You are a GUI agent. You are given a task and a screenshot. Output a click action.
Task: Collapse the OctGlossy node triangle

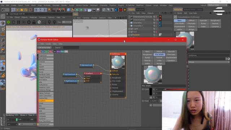pyautogui.click(x=111, y=54)
